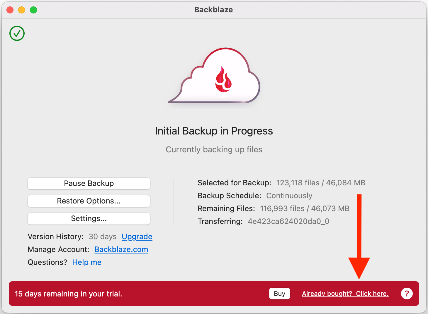Viewport: 428px width, 314px height.
Task: Click the "Continuously" schedule value
Action: pyautogui.click(x=289, y=196)
